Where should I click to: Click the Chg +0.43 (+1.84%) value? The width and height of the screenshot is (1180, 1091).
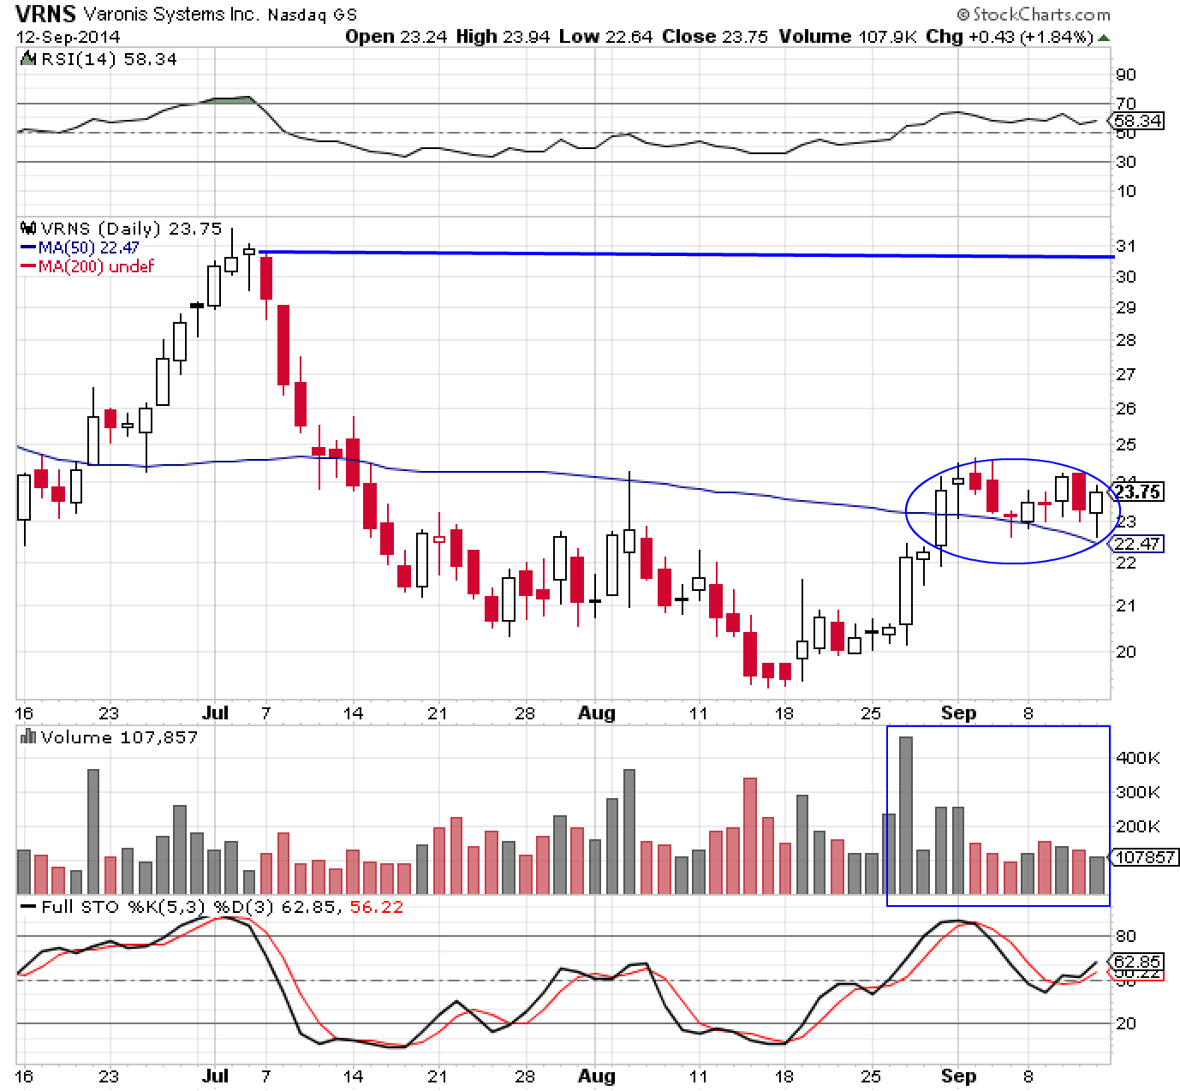click(1009, 37)
